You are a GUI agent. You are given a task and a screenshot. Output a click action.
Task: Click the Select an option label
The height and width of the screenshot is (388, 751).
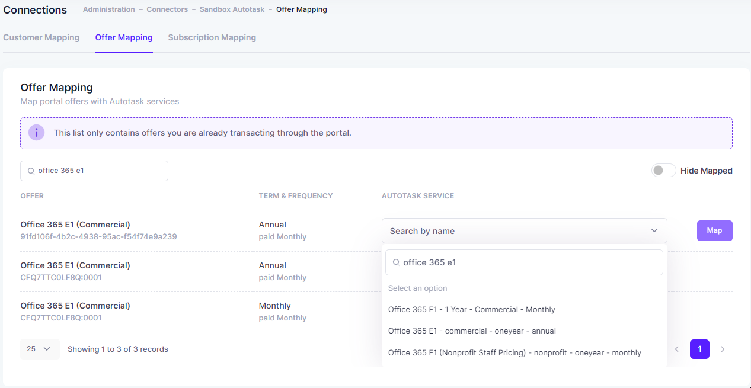[417, 288]
